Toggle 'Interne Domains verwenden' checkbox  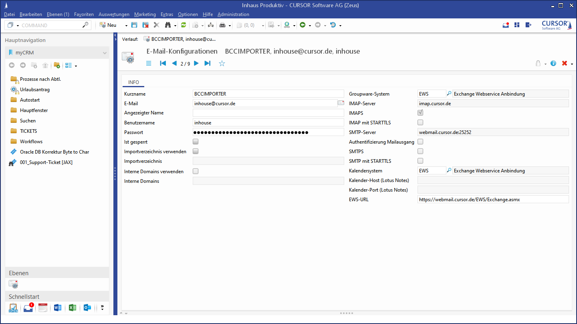point(196,171)
